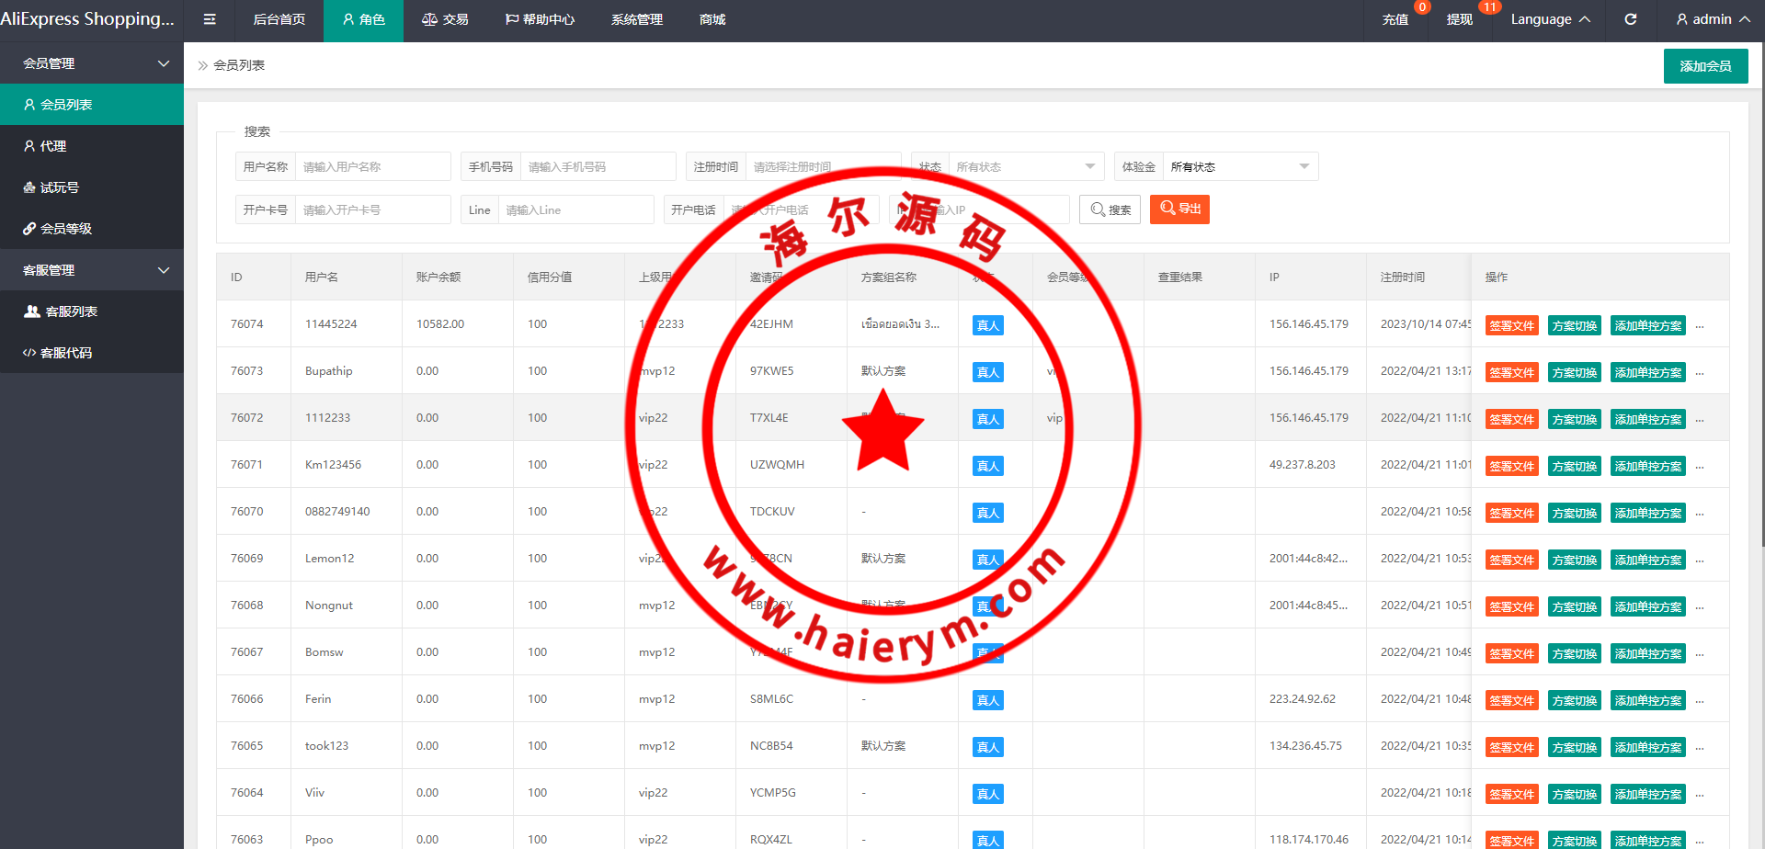Toggle the sidebar collapse hamburger icon

coord(210,19)
